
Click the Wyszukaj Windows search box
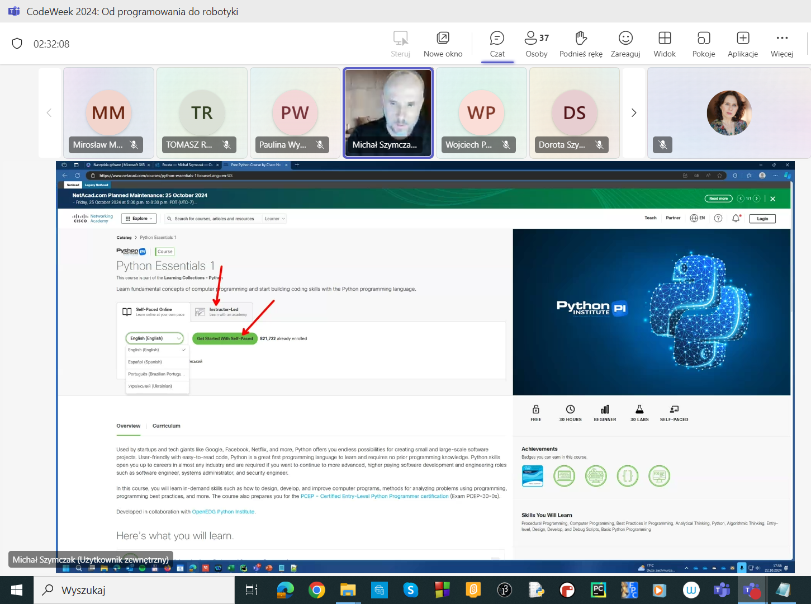[x=134, y=590]
